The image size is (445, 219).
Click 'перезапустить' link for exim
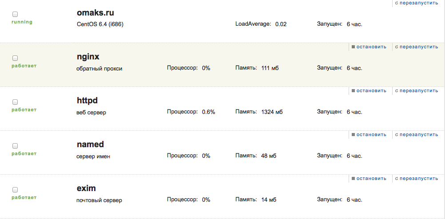tap(419, 179)
